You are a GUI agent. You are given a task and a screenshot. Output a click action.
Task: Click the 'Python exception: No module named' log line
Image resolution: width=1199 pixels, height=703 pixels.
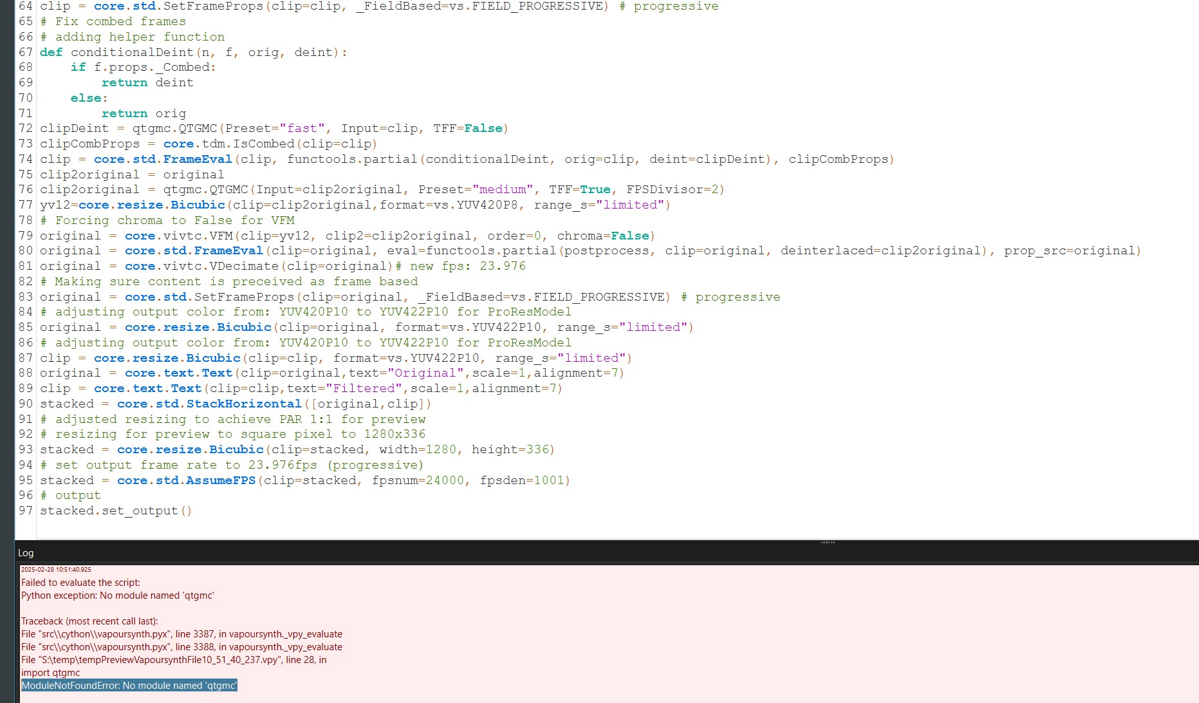pos(117,595)
